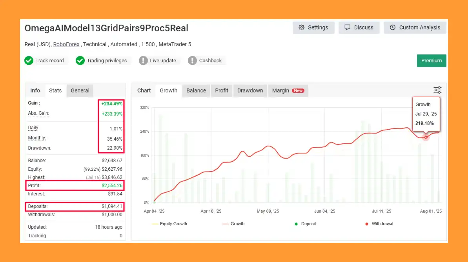Click the green Track record checkmark icon
Screen dimensions: 468x262
point(29,61)
